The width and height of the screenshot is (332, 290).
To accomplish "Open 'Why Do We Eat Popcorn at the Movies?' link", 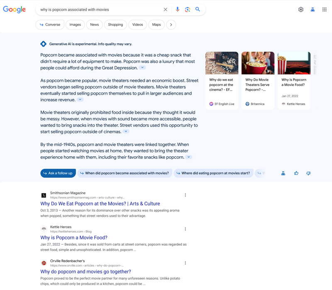I will pos(100,204).
